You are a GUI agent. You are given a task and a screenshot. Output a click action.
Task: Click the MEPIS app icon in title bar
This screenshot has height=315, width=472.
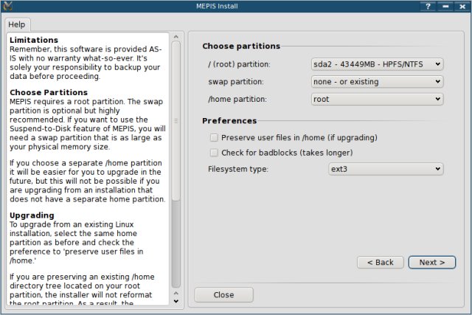click(x=7, y=6)
